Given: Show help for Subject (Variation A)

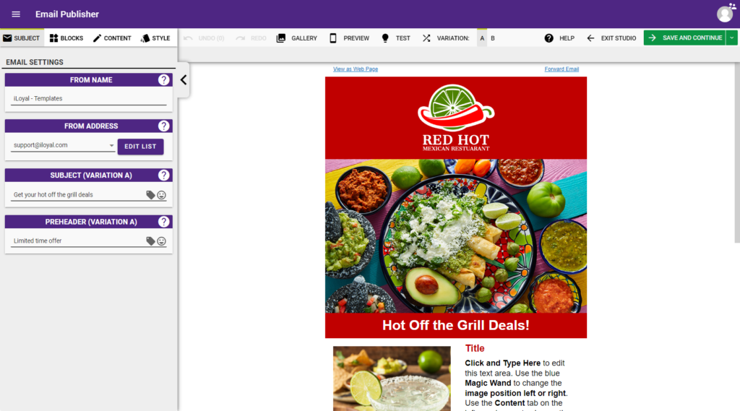Looking at the screenshot, I should 164,175.
